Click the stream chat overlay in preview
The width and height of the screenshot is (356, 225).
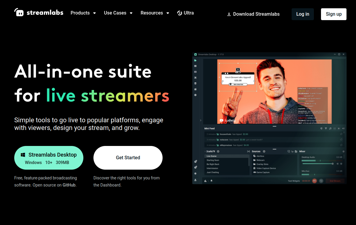312,105
